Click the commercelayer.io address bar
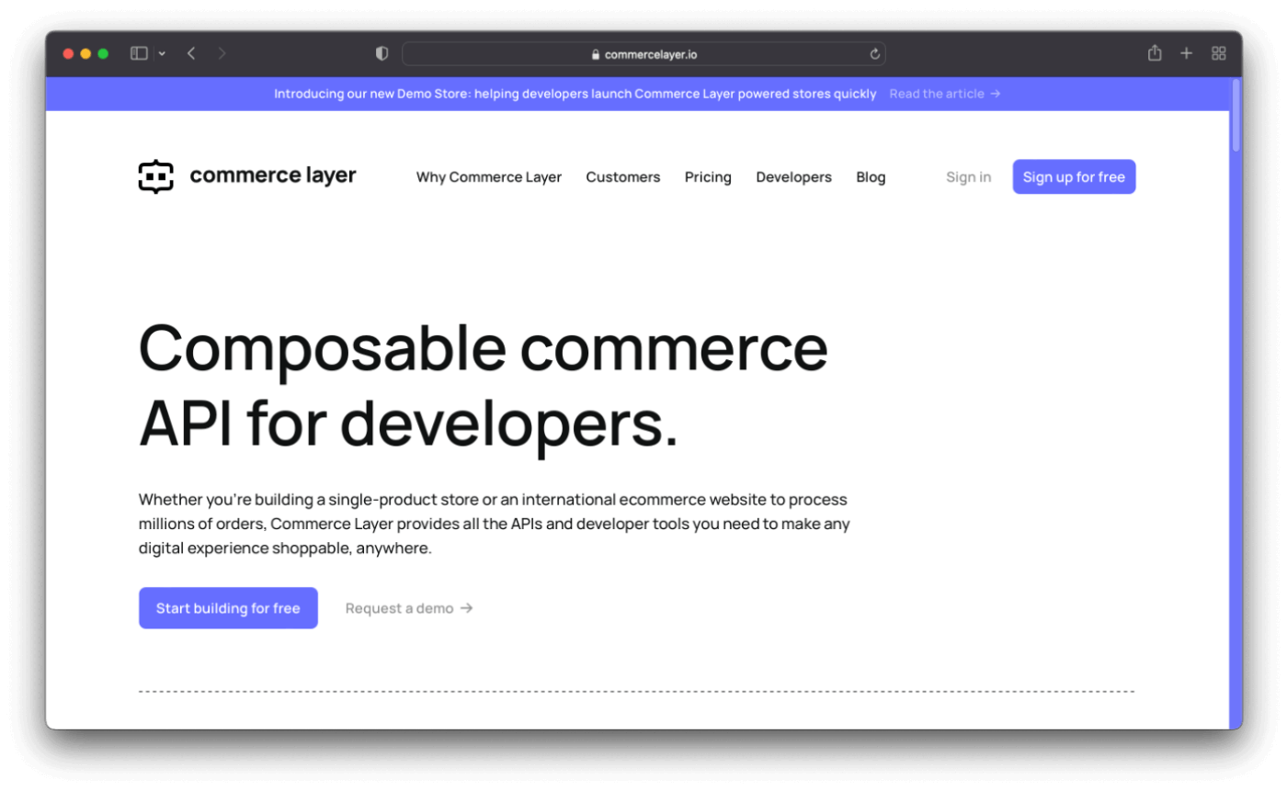1287x791 pixels. click(643, 54)
